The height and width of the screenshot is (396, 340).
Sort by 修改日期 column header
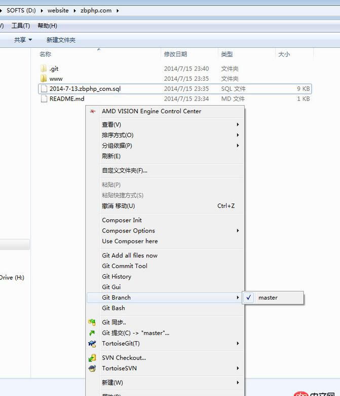(x=175, y=54)
